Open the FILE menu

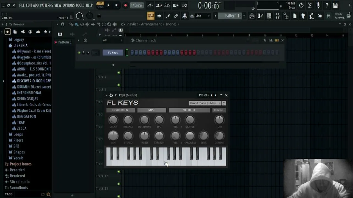pos(22,5)
